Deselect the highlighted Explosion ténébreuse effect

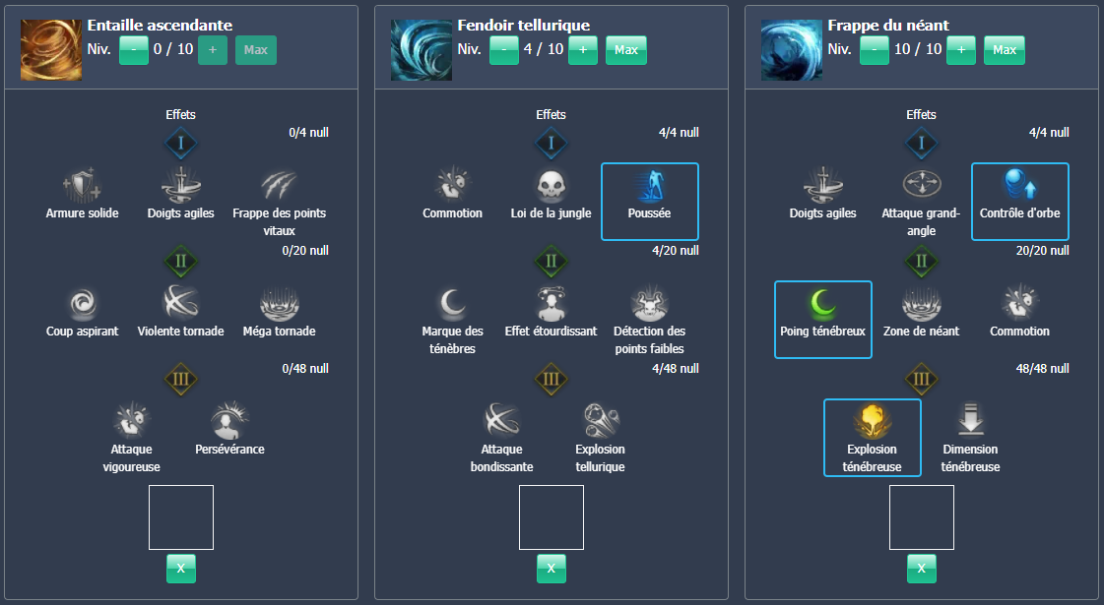coord(872,437)
